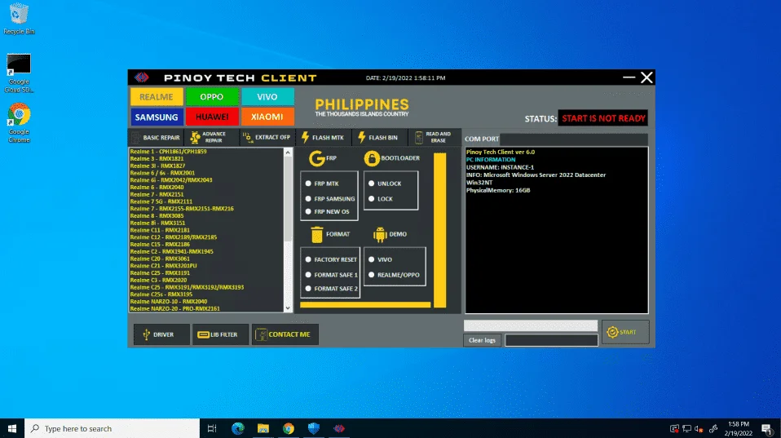
Task: Click the red status text START IS NOT READY
Action: pyautogui.click(x=603, y=118)
